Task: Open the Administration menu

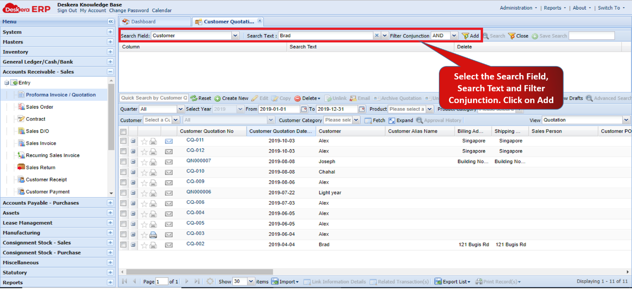Action: click(x=519, y=8)
